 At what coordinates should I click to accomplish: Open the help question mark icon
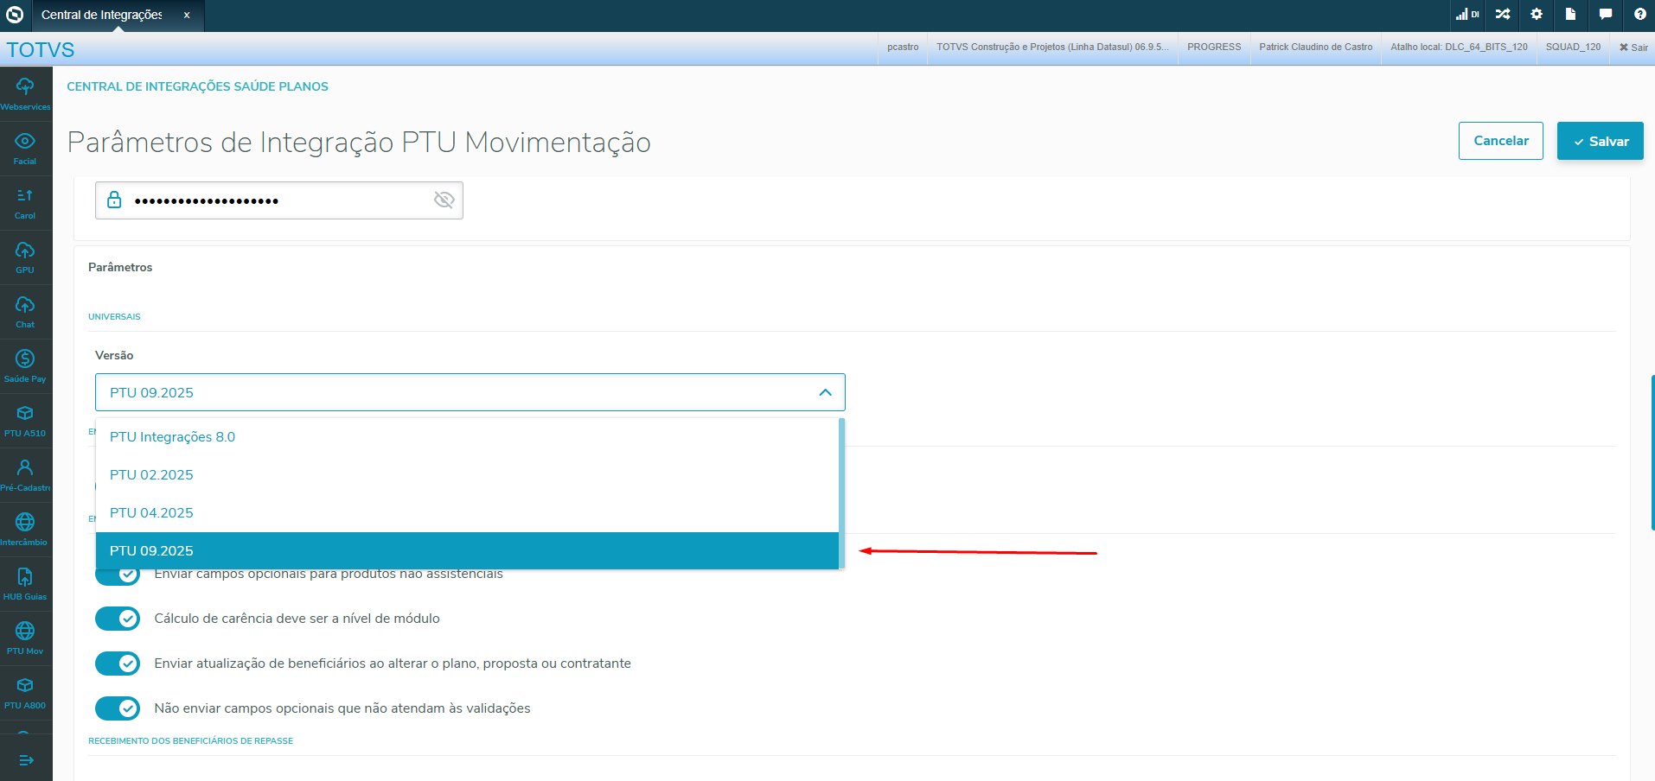pos(1640,15)
